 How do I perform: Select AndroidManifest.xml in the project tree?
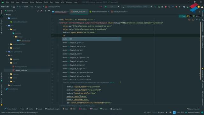pos(19,22)
